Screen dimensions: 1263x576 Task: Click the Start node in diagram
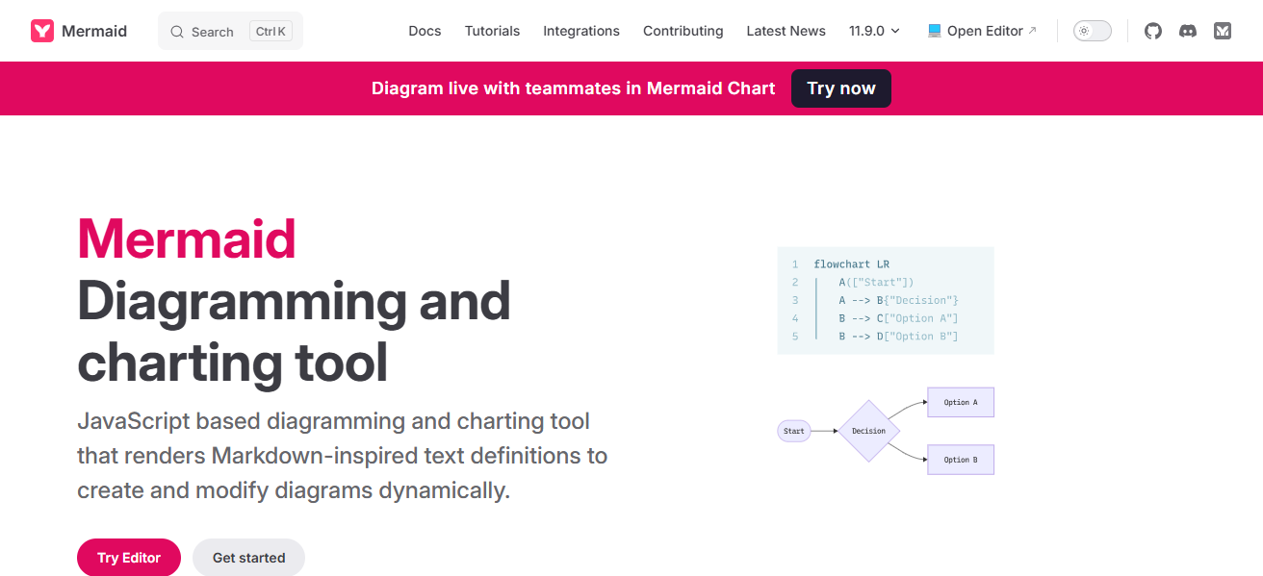coord(794,431)
